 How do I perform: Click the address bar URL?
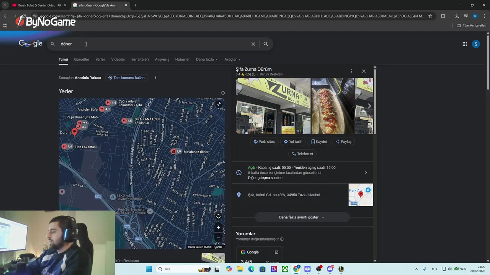click(232, 16)
